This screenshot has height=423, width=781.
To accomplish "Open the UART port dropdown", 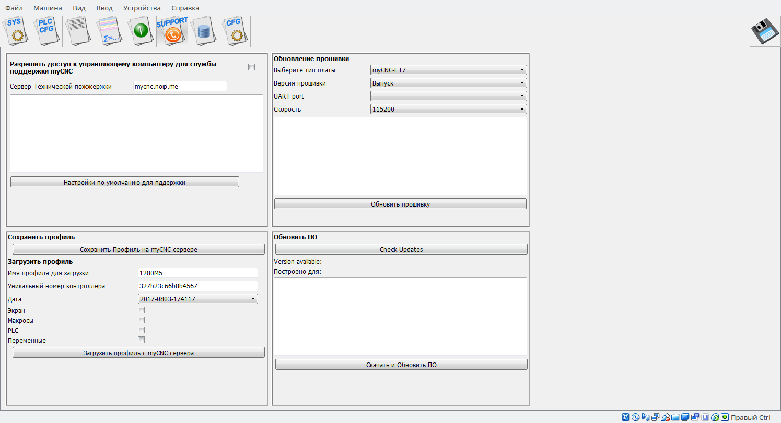I will click(x=448, y=96).
